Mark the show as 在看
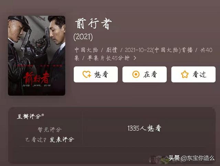 pos(144,74)
